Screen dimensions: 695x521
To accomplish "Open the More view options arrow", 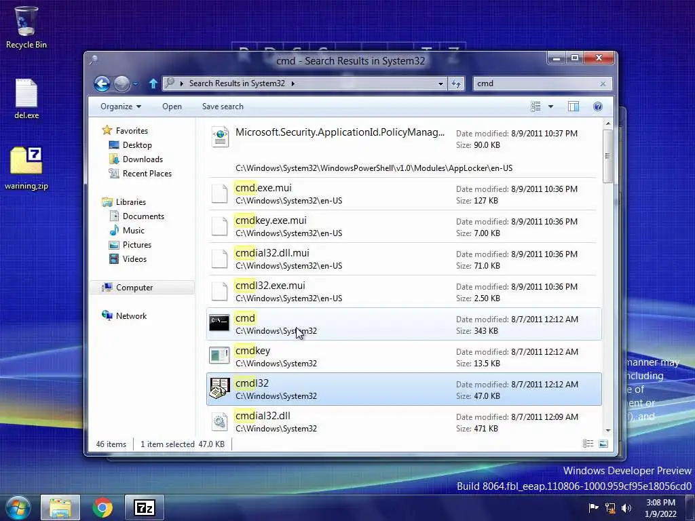I will (550, 107).
